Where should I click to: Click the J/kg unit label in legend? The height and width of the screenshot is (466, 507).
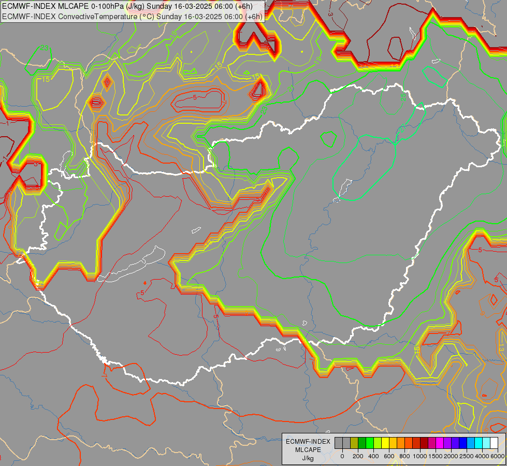click(308, 458)
